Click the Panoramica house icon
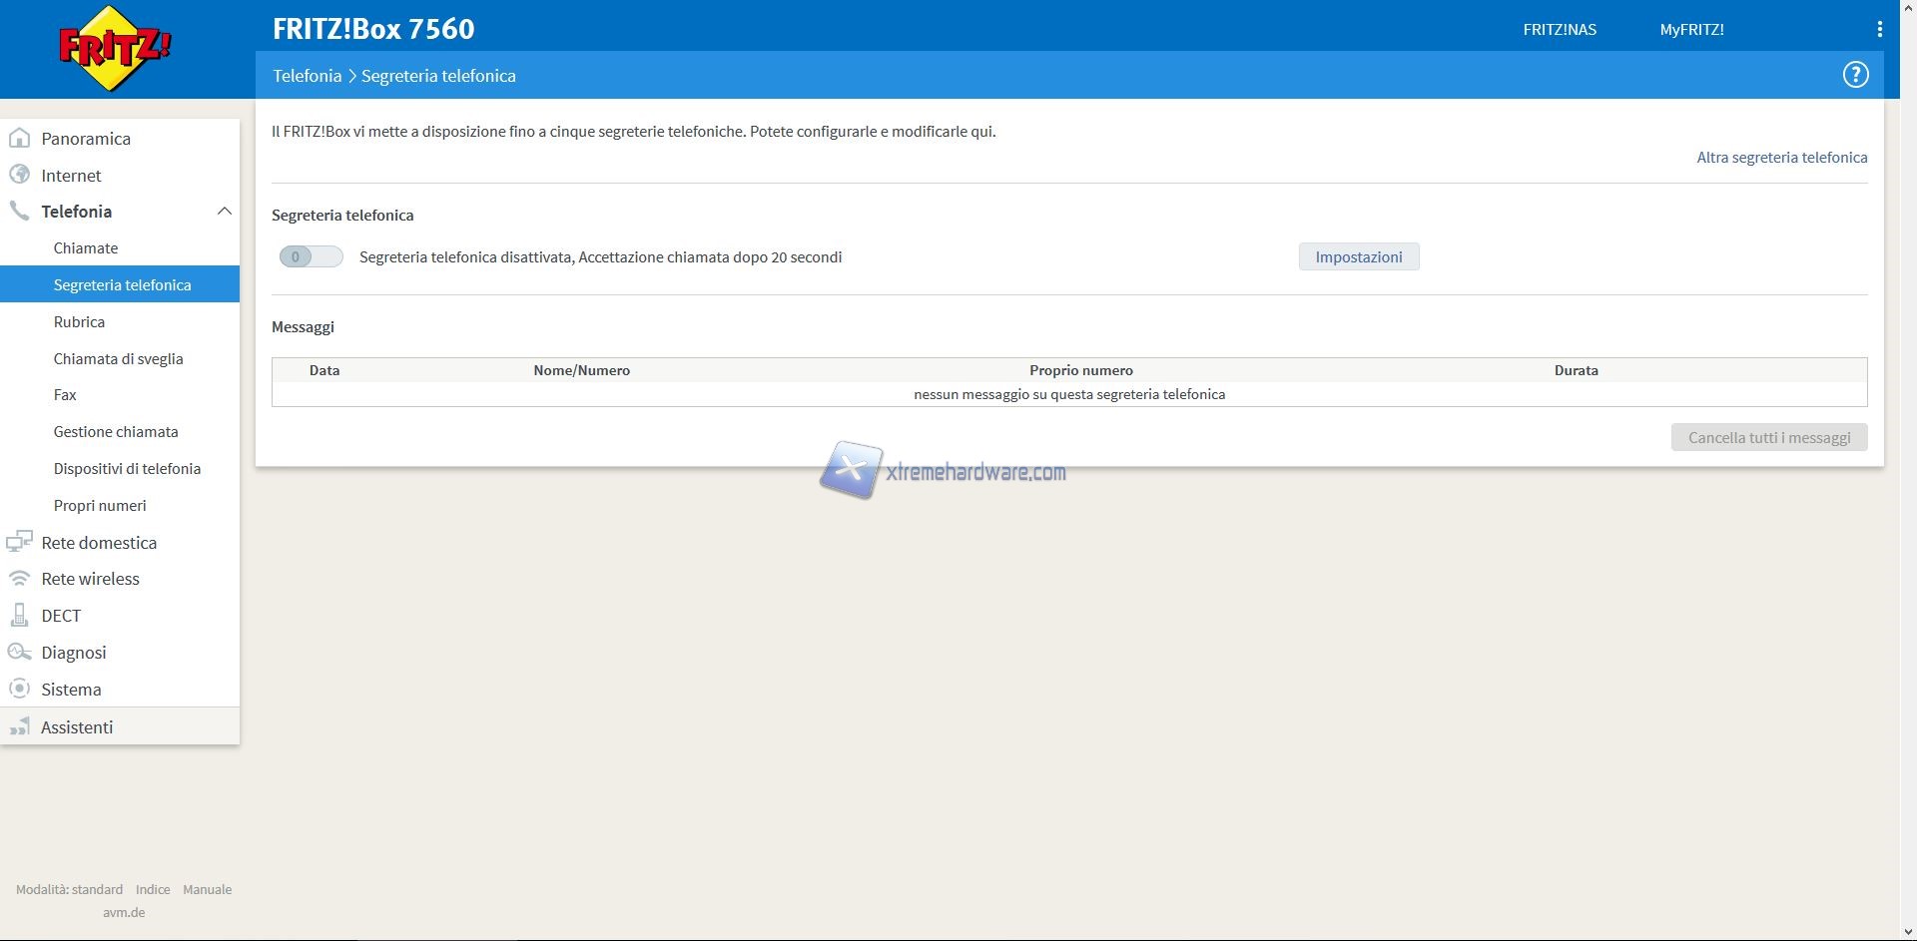 pos(19,139)
